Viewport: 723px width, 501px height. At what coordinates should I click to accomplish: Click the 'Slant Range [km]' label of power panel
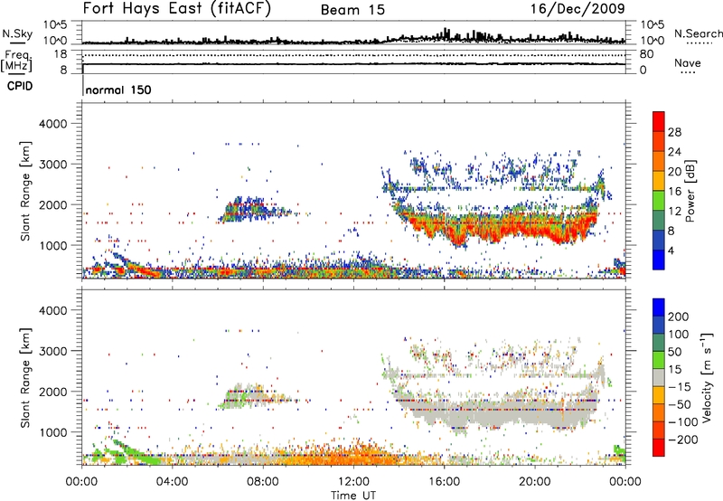tap(25, 191)
